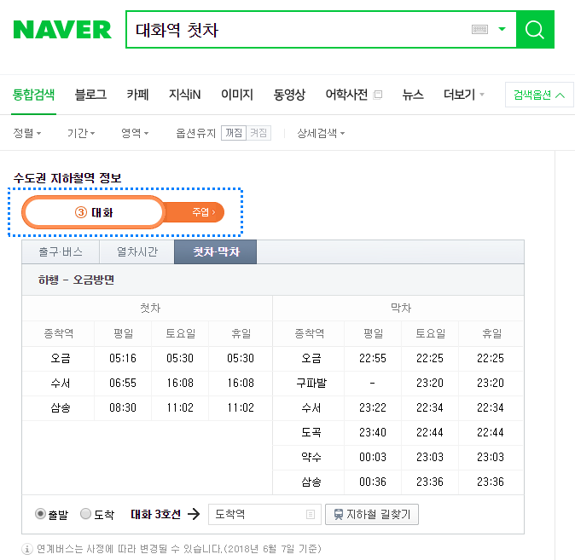The height and width of the screenshot is (560, 575).
Task: Click 도곡 last train weekday time 23:40
Action: click(373, 432)
